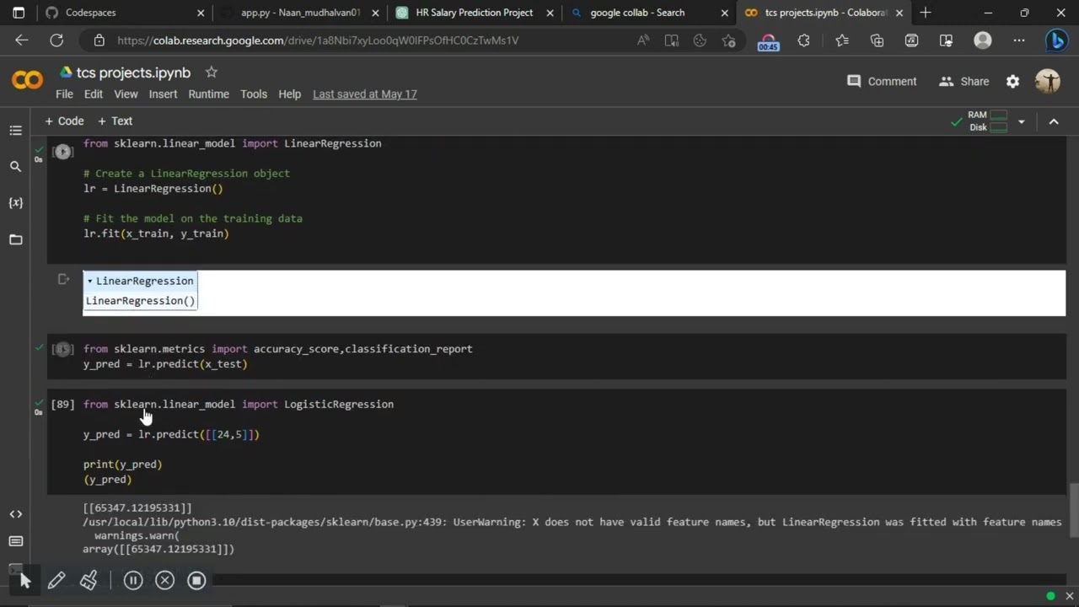Open browser profile icon
The height and width of the screenshot is (607, 1079).
tap(982, 40)
